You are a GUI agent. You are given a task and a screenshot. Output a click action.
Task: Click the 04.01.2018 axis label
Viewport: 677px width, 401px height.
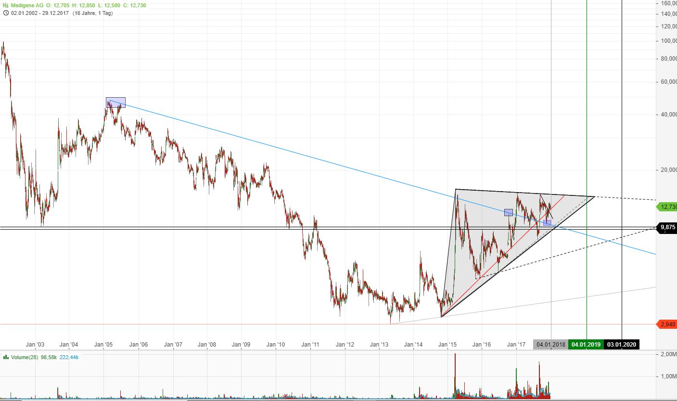[x=550, y=344]
